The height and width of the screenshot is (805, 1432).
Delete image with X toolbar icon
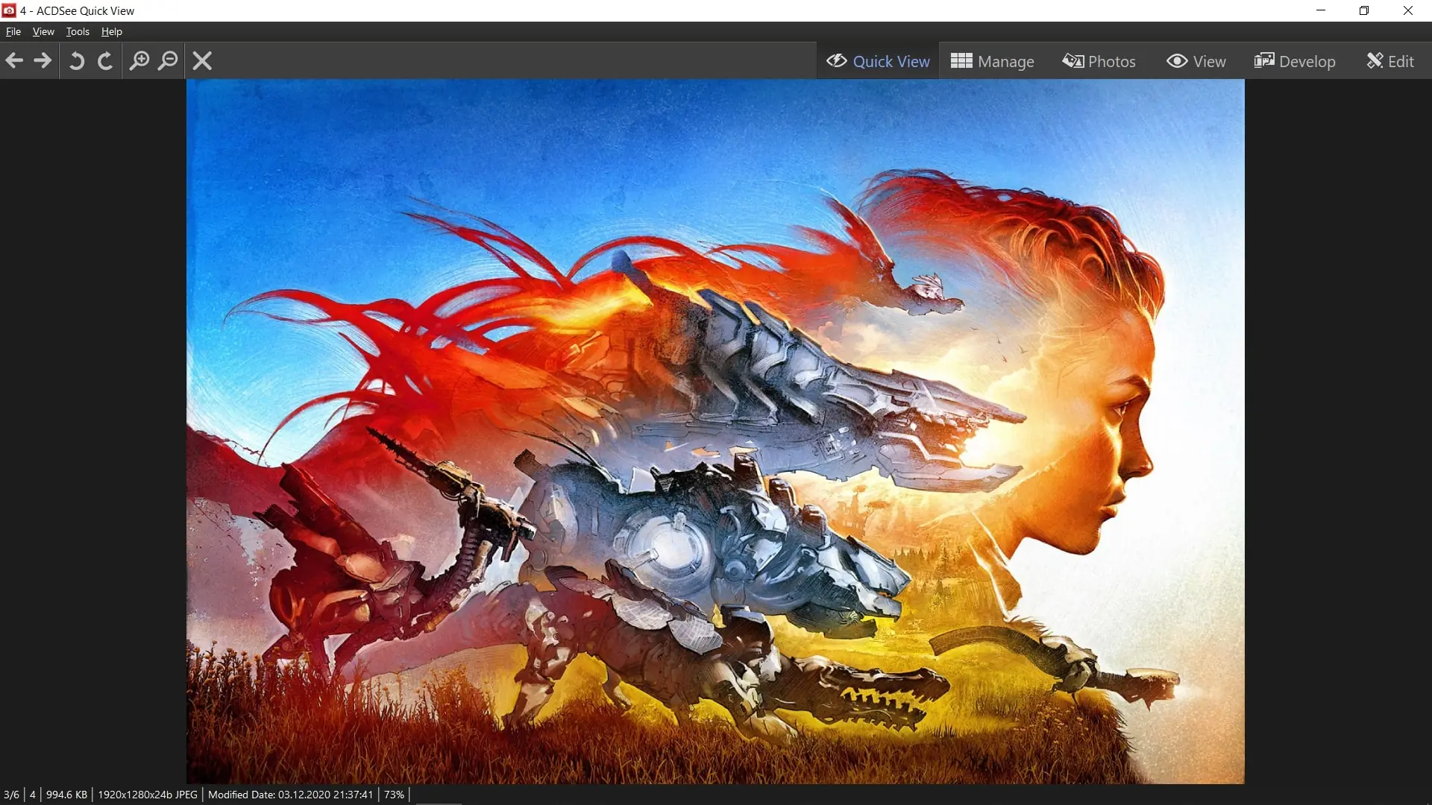tap(202, 60)
